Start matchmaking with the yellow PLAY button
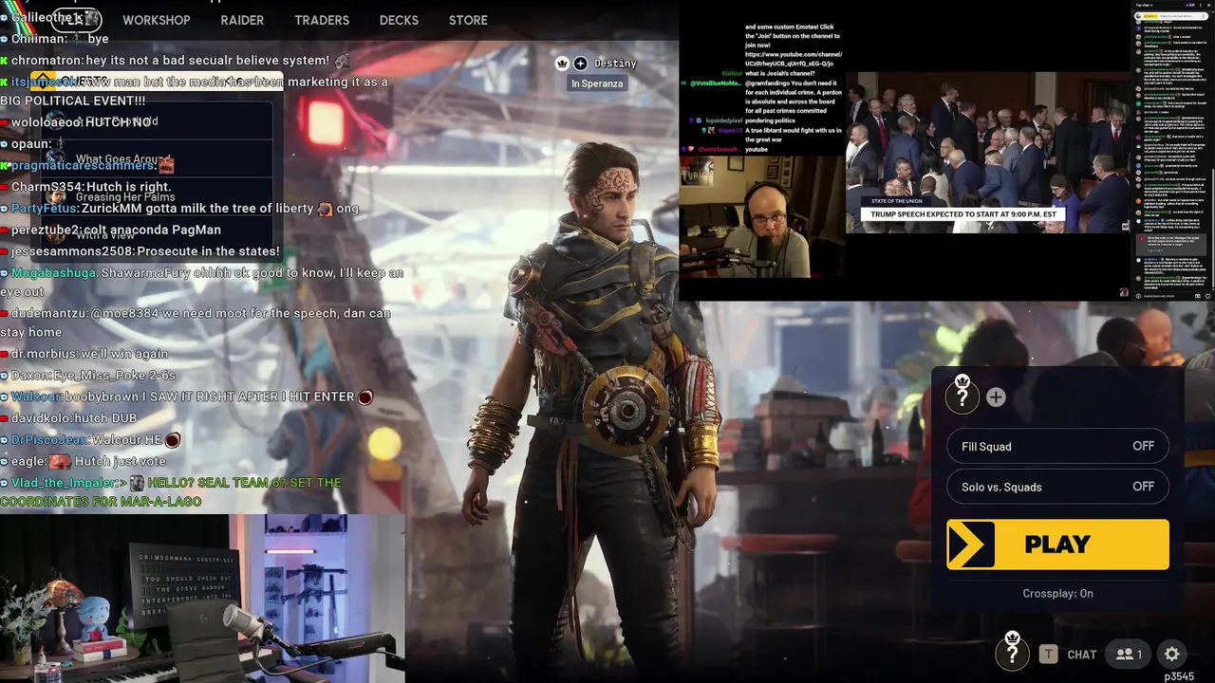The width and height of the screenshot is (1215, 683). click(1057, 545)
